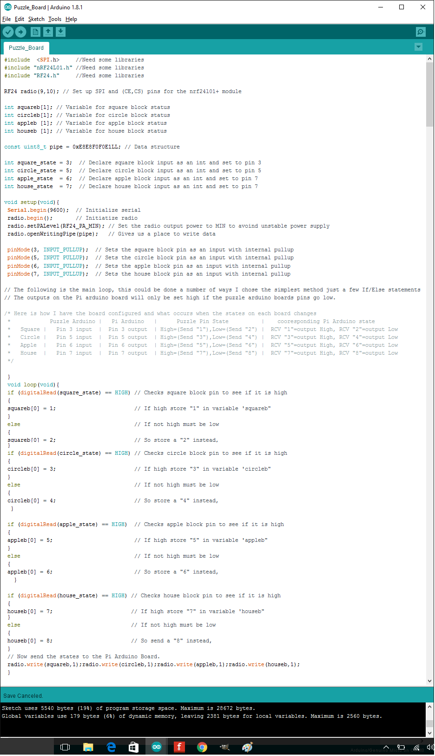This screenshot has height=756, width=435.
Task: Open the Tools menu
Action: click(x=55, y=19)
